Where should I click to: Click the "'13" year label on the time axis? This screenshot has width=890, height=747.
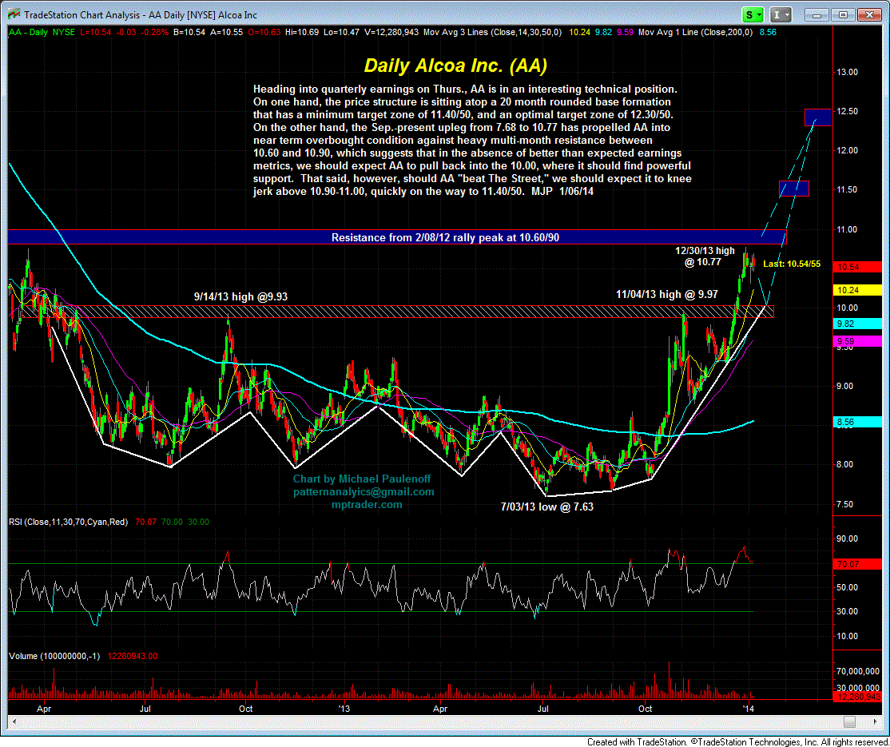tap(344, 709)
